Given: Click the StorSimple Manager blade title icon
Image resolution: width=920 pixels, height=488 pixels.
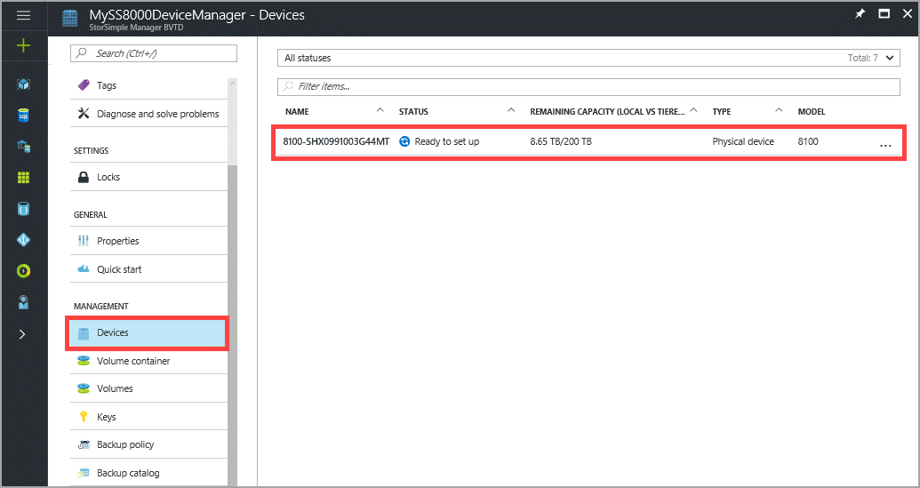Looking at the screenshot, I should click(x=71, y=18).
